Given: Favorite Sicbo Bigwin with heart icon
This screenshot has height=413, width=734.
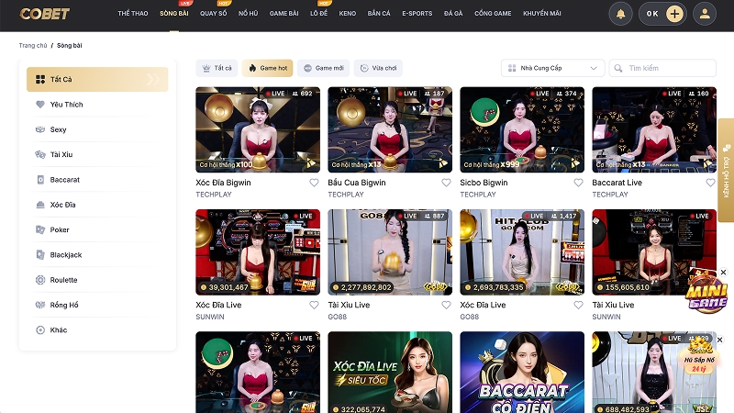Looking at the screenshot, I should pyautogui.click(x=579, y=183).
